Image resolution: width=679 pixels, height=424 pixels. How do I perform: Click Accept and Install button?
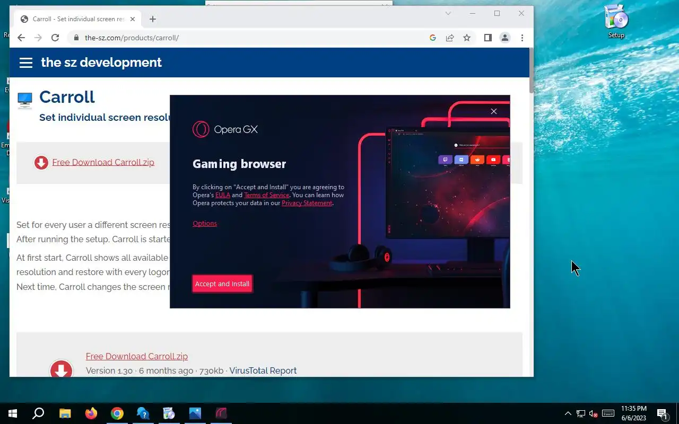pos(222,284)
